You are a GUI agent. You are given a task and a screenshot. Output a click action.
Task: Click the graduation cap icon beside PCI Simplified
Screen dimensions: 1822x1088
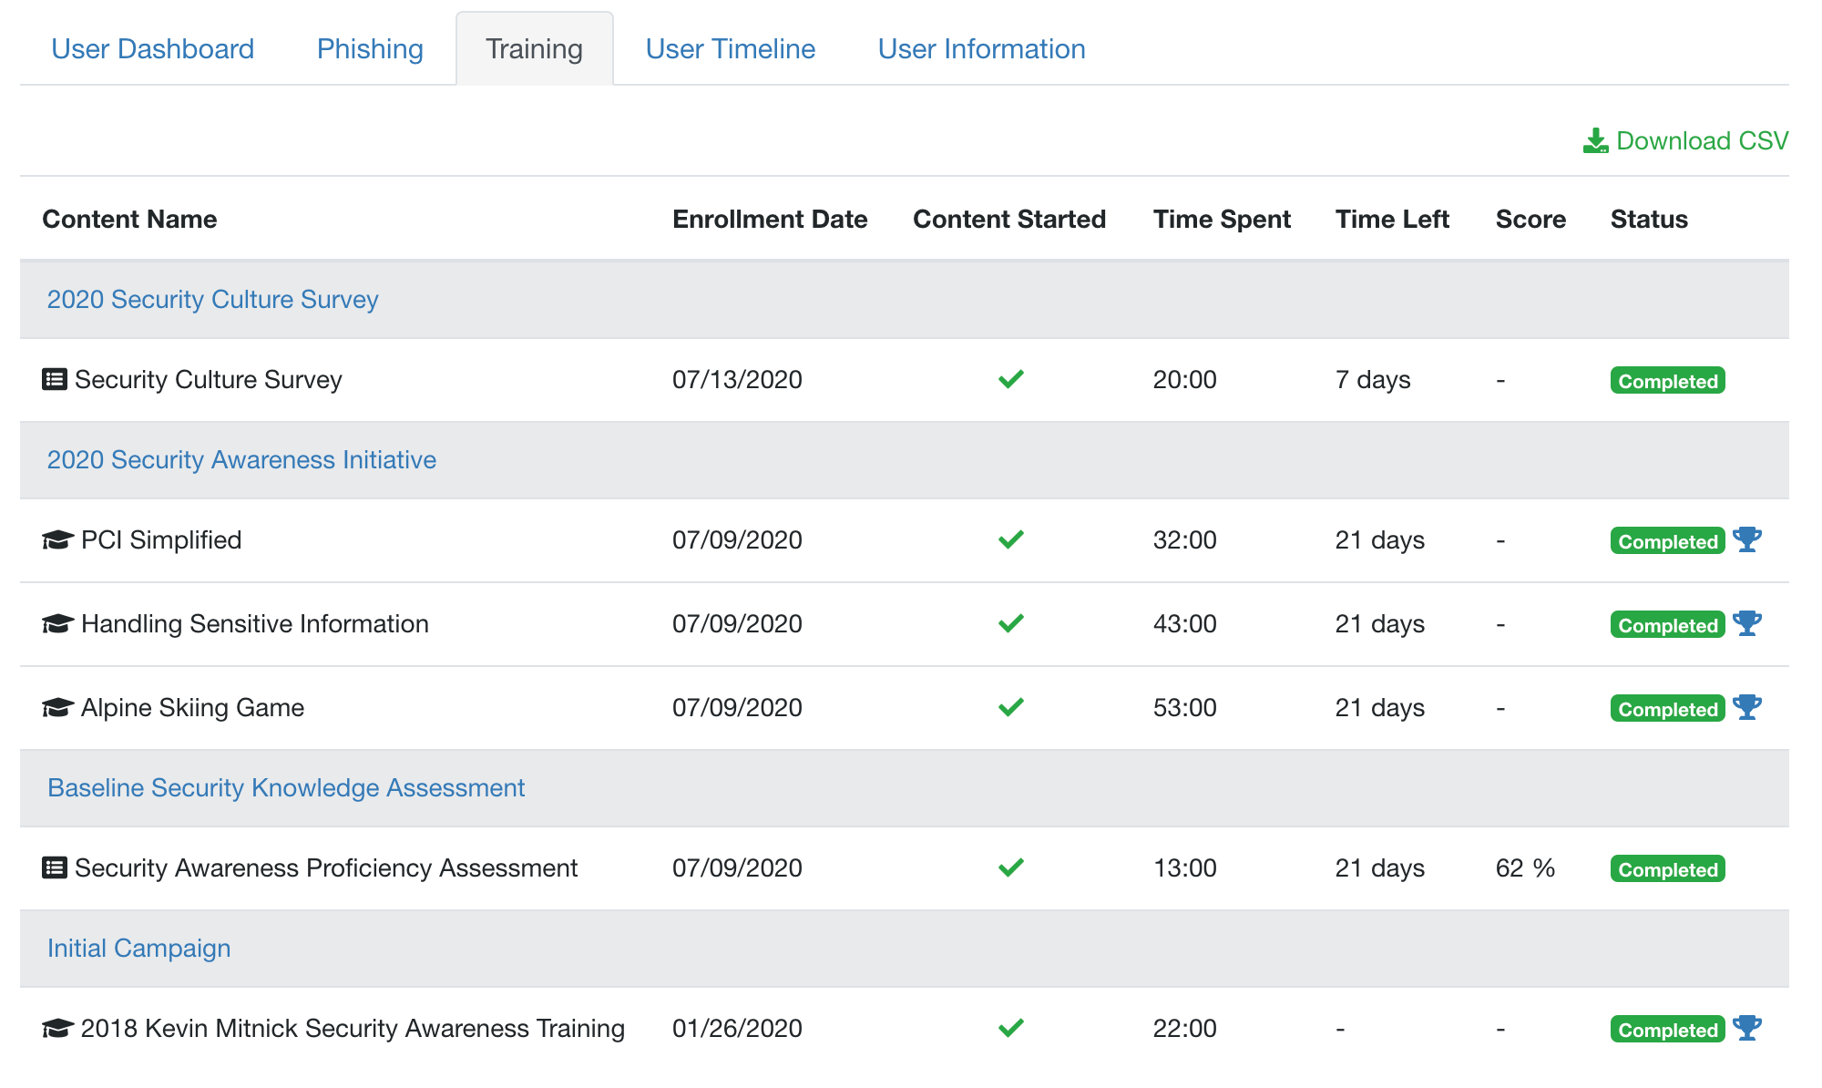(57, 540)
